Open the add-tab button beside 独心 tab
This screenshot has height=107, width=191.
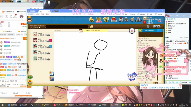[55, 11]
